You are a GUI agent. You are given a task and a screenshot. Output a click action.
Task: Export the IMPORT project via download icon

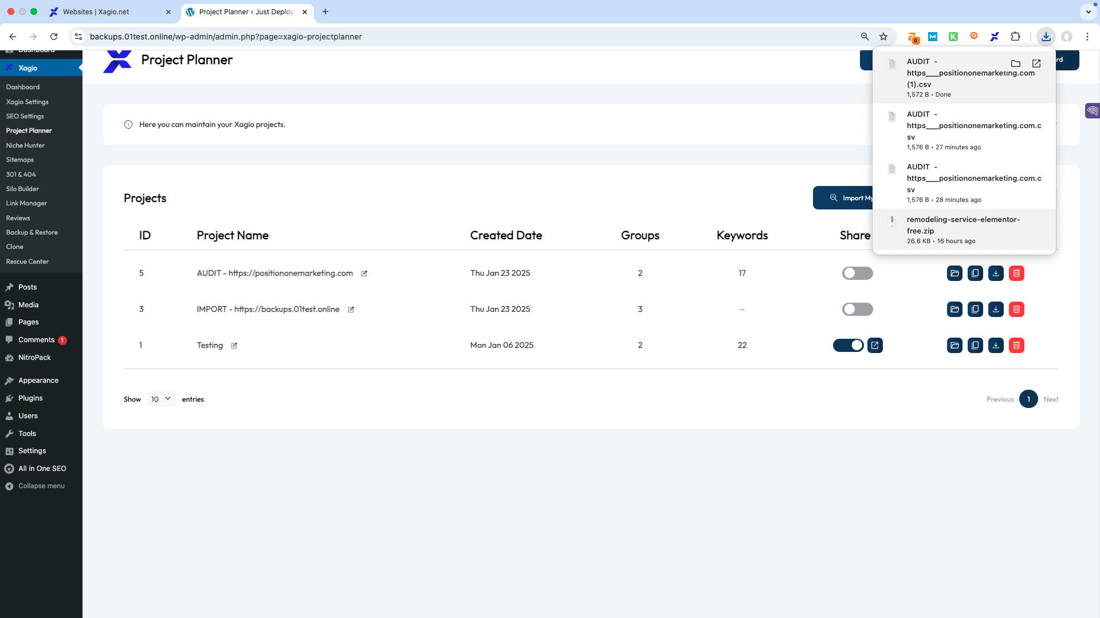996,309
